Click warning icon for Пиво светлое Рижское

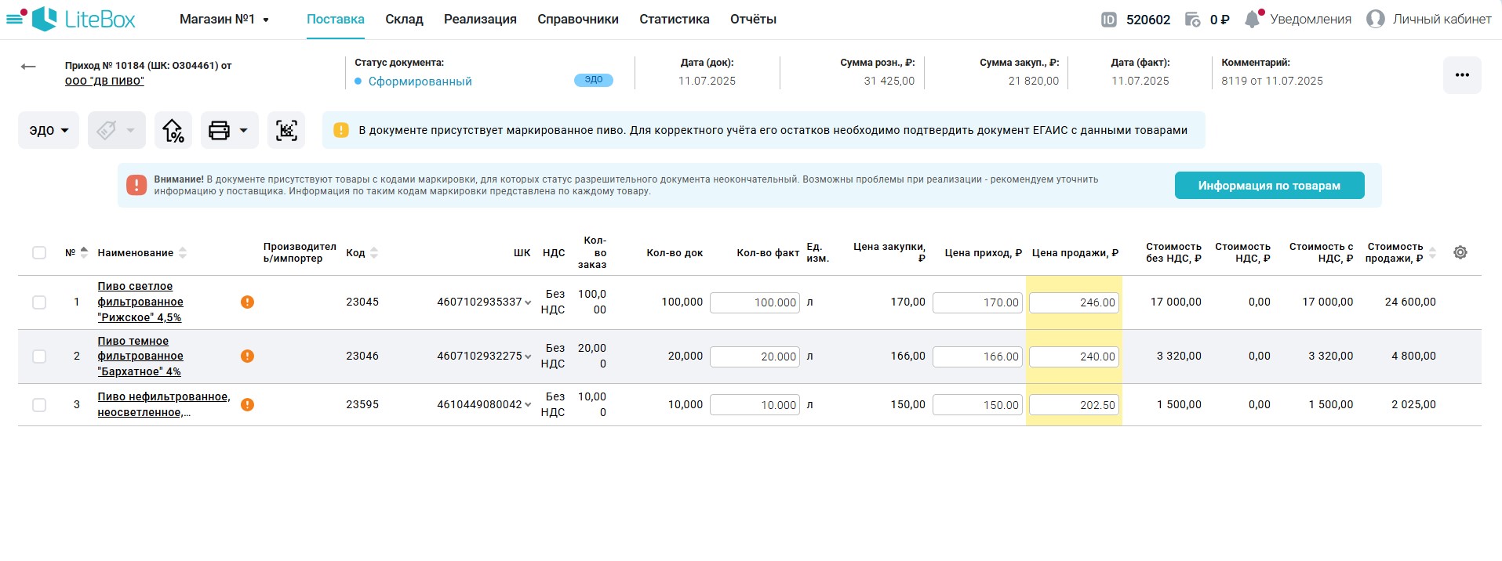point(247,302)
